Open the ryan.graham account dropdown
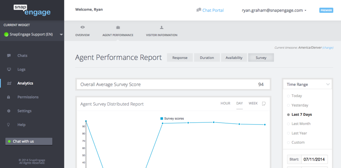 point(274,10)
